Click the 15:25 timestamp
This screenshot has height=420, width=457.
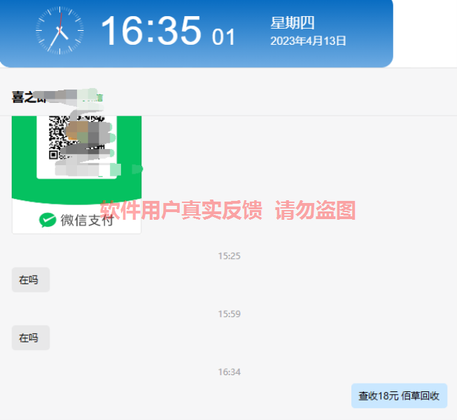tap(229, 256)
